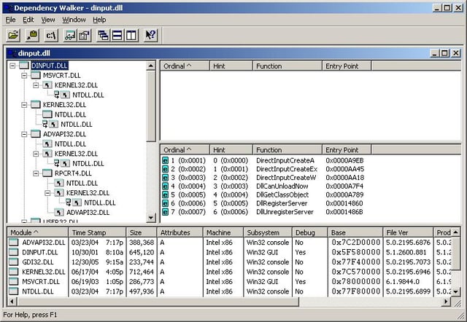This screenshot has height=322, width=467.
Task: Sort exports by Hint column header
Action: 231,150
